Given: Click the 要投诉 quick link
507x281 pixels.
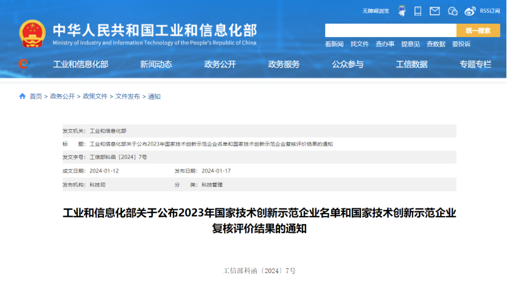Looking at the screenshot, I should [x=461, y=44].
